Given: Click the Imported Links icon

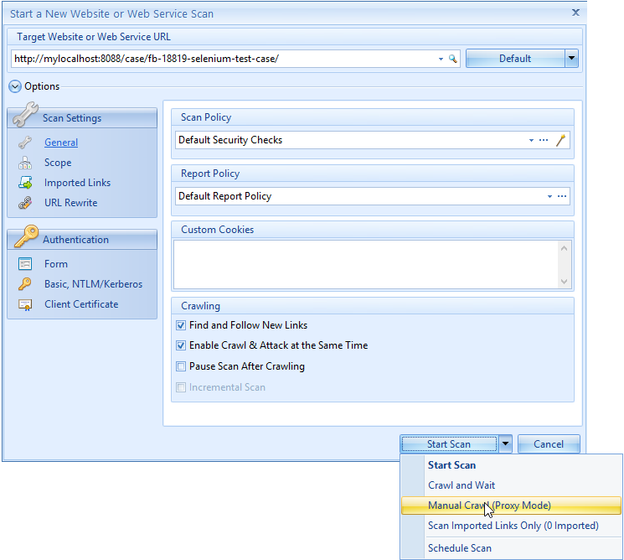Looking at the screenshot, I should pyautogui.click(x=25, y=183).
